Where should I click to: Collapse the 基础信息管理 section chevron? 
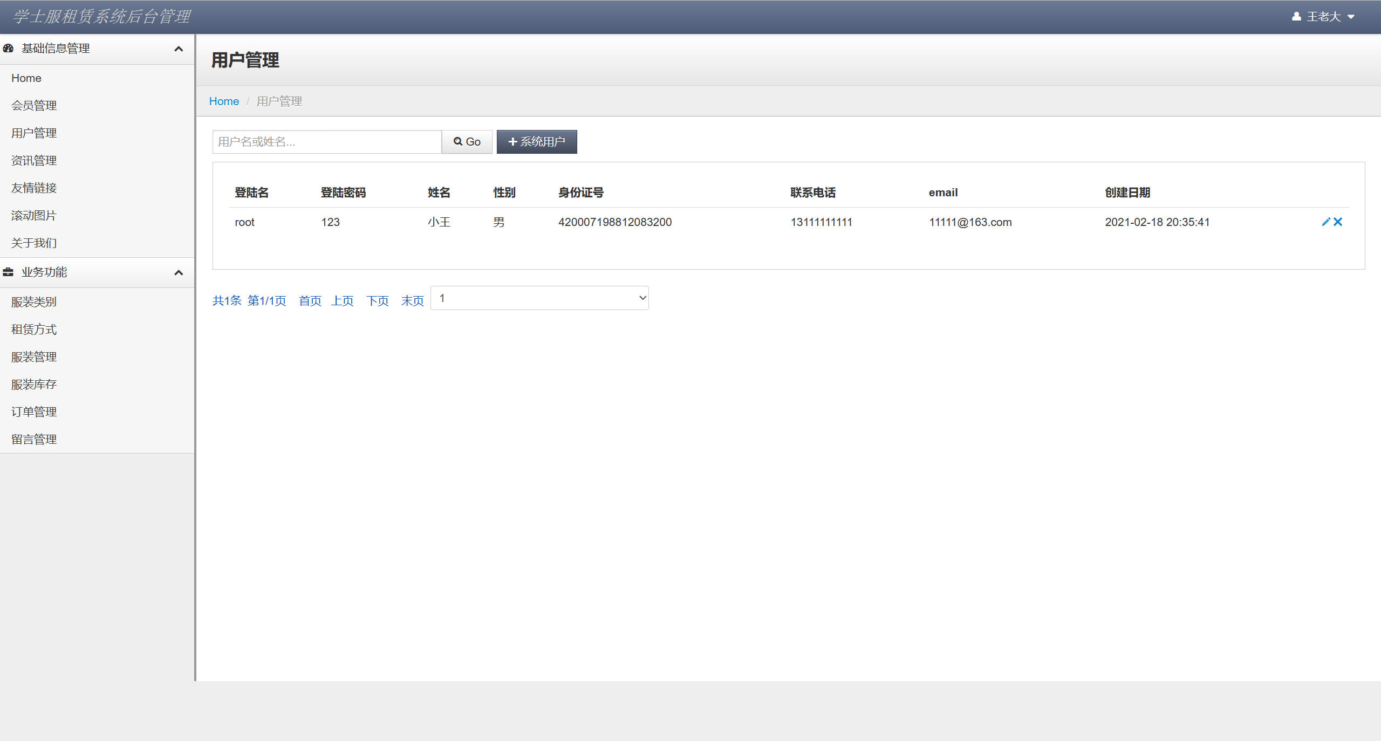tap(179, 49)
